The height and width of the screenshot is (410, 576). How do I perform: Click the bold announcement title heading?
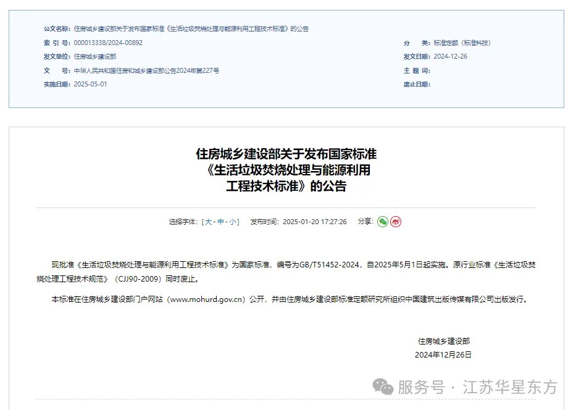(x=286, y=170)
